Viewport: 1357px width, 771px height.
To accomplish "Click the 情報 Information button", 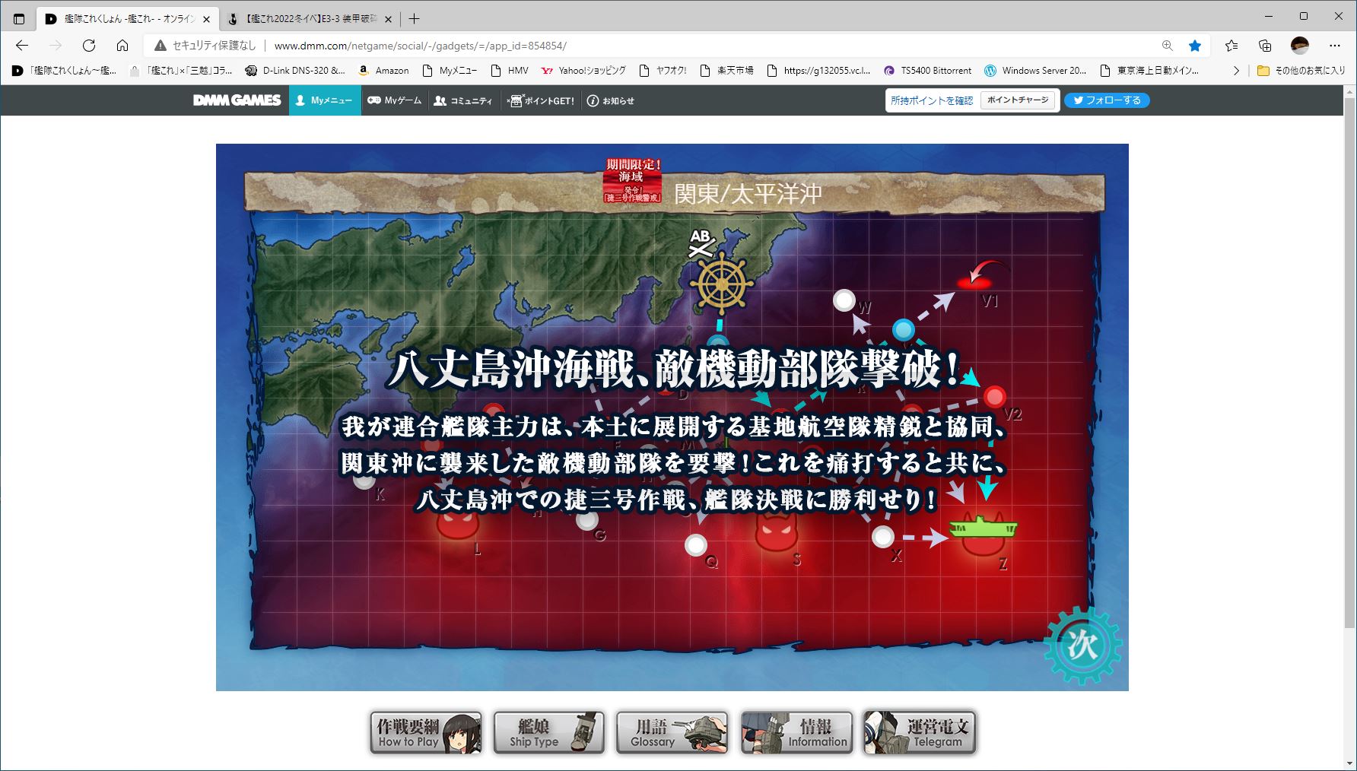I will coord(796,732).
